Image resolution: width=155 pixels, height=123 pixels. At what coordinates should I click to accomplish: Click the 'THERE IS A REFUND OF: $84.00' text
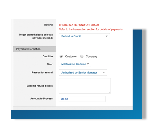[79, 25]
